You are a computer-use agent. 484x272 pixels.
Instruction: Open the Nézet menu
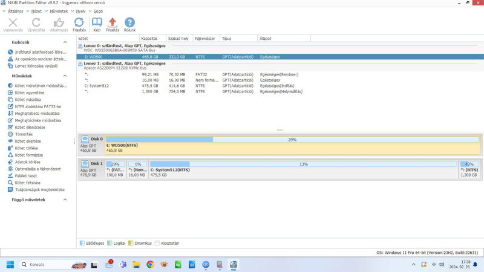[x=36, y=11]
